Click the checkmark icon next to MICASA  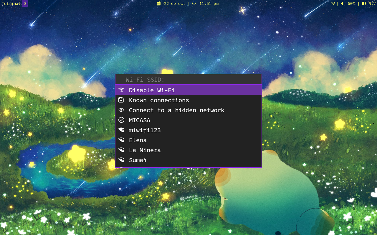121,120
